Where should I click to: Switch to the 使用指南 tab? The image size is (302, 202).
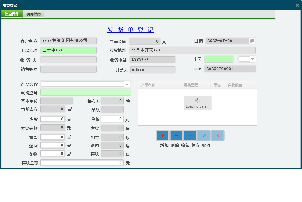[34, 13]
